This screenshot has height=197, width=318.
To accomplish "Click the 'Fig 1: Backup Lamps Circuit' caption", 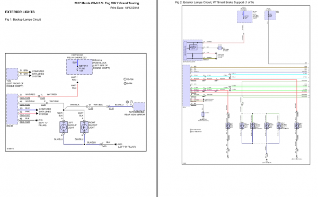I will pyautogui.click(x=23, y=20).
